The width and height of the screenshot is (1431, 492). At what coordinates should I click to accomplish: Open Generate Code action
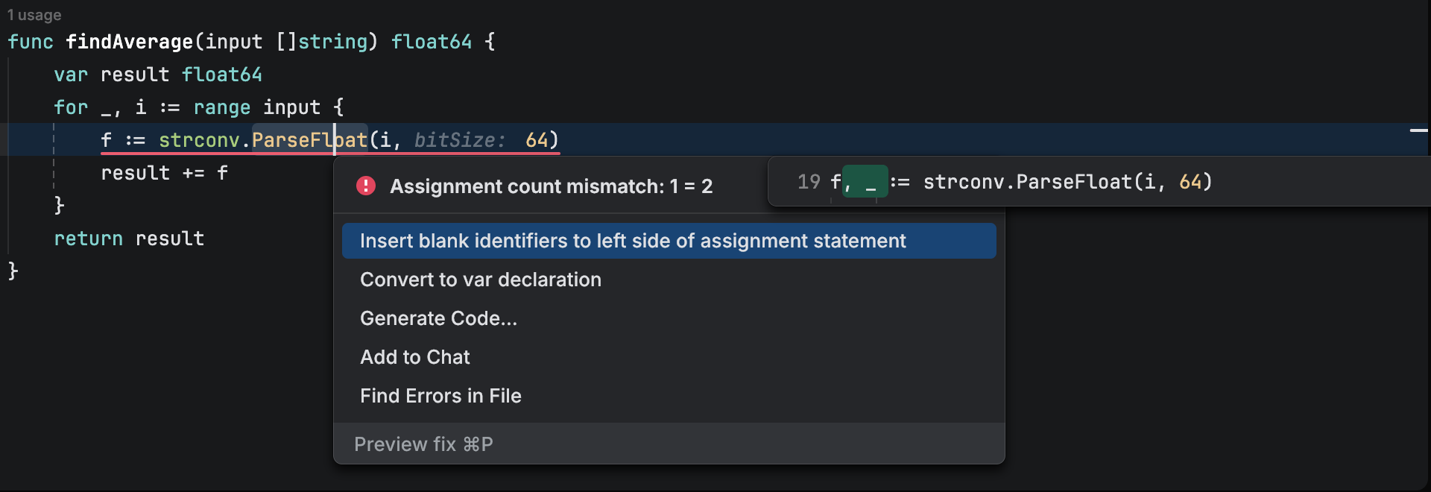[x=438, y=318]
